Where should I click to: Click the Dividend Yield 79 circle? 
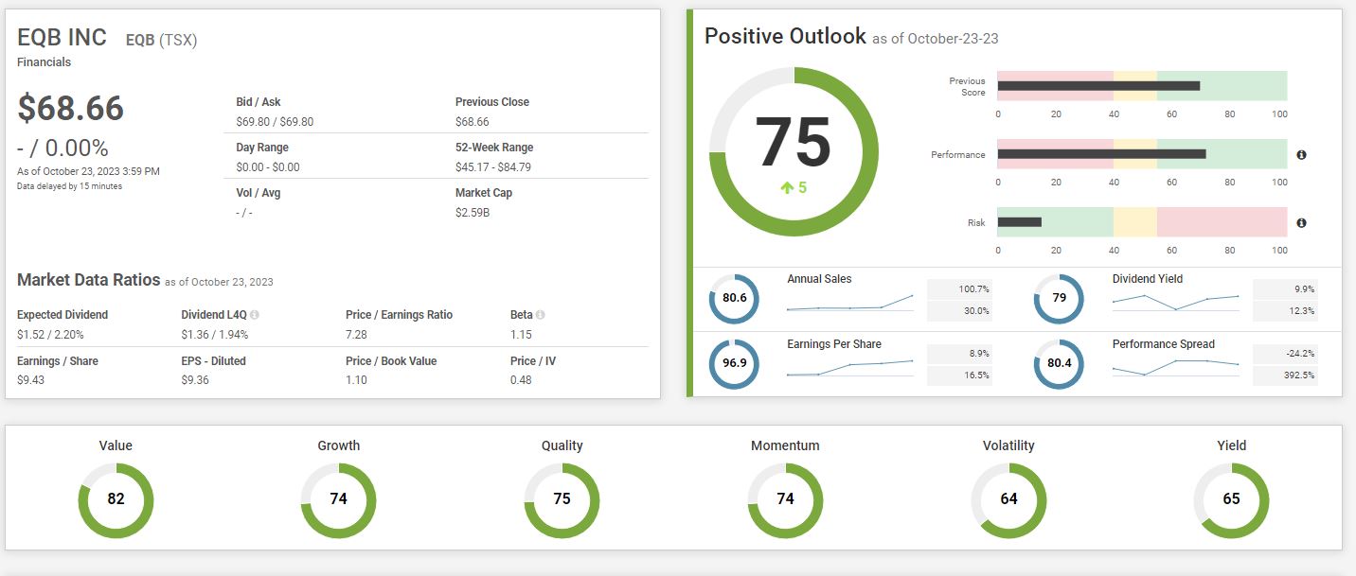point(1059,299)
